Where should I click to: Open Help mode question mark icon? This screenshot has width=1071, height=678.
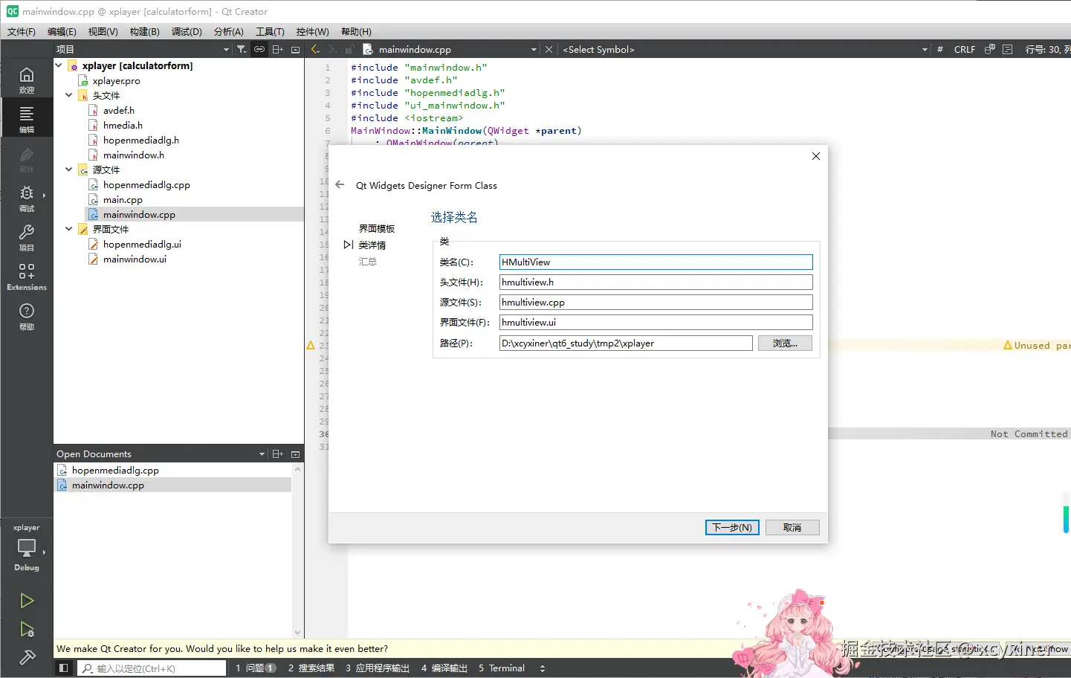click(x=27, y=316)
